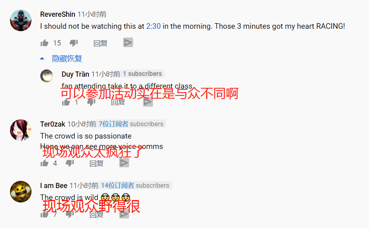Open Duy Trần's small avatar
Image resolution: width=369 pixels, height=228 pixels.
coord(47,76)
